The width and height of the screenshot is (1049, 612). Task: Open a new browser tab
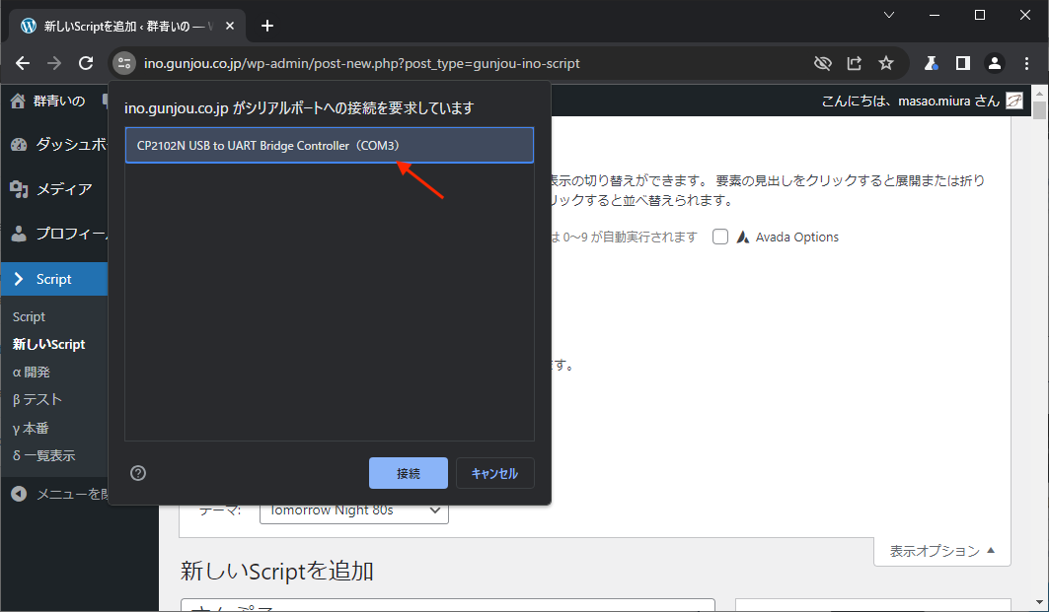click(x=266, y=26)
